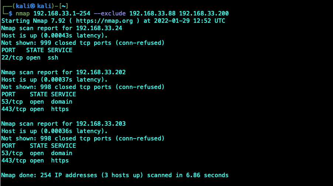Click the https://nmap.org link text
Viewport: 333px width, 186px height.
point(104,21)
